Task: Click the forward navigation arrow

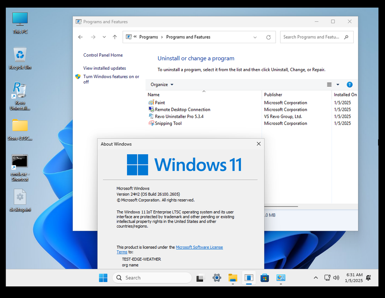Action: [93, 37]
